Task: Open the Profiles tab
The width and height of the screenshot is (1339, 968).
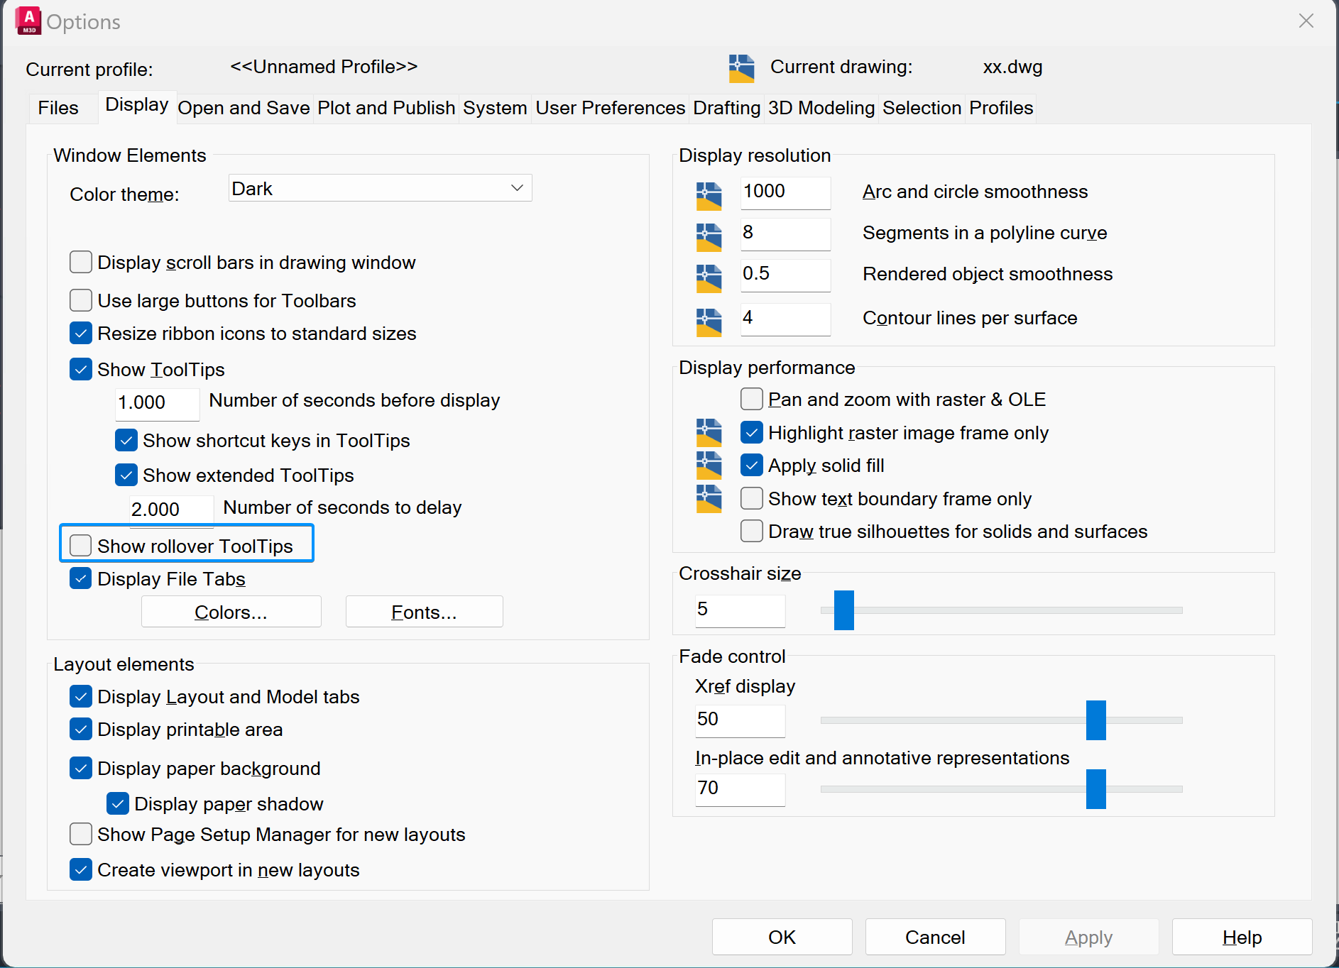Action: 1000,108
